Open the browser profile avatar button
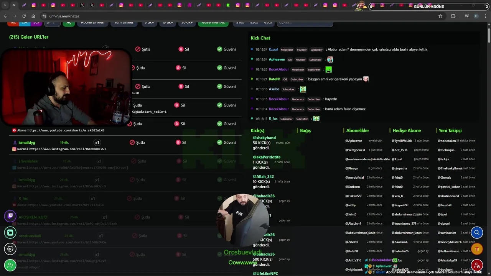Screen dimensions: 491x276 476,16
